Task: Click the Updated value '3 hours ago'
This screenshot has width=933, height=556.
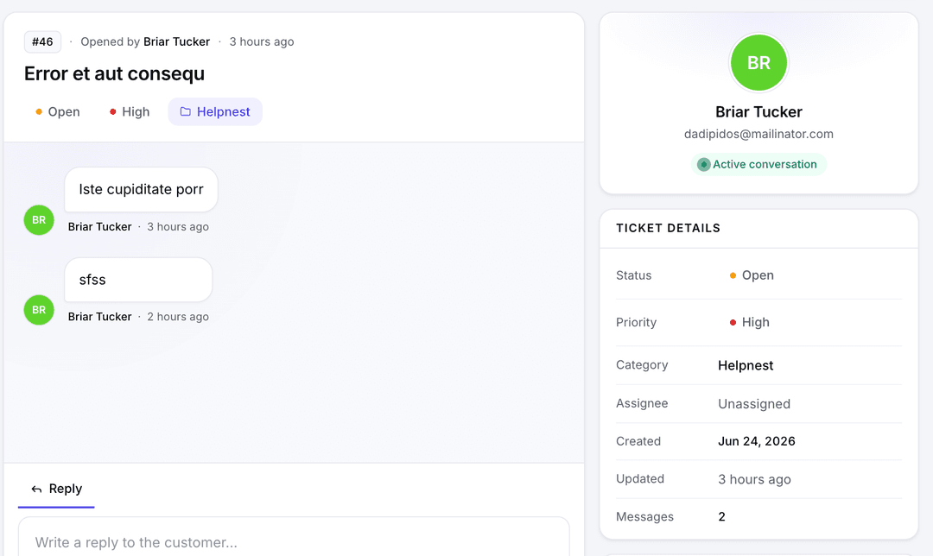Action: [754, 479]
